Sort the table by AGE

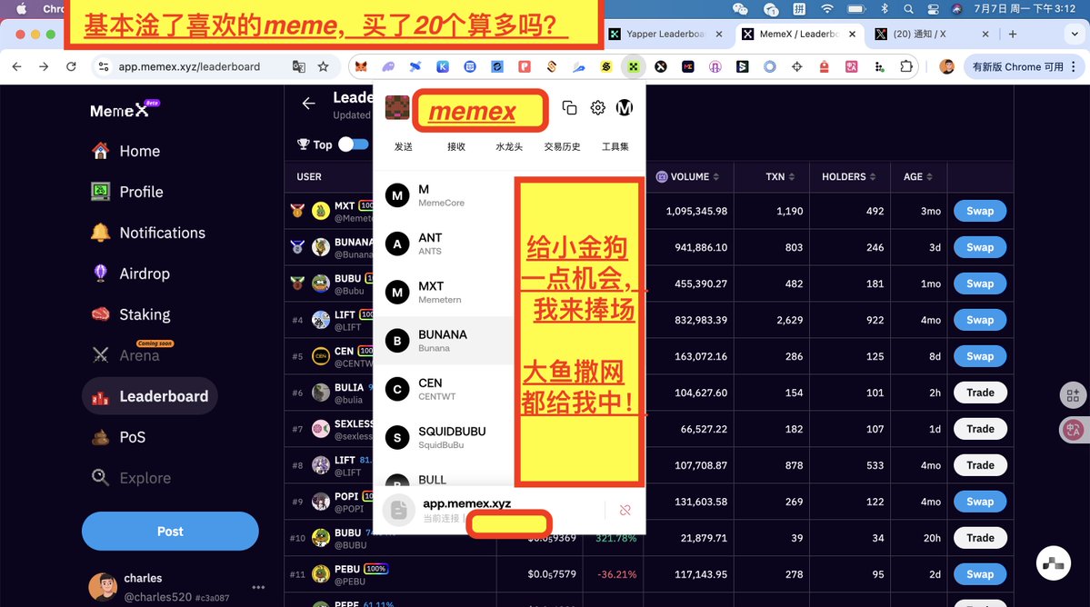[917, 177]
